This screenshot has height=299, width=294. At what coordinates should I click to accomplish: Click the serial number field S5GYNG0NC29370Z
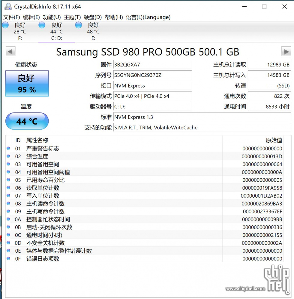(x=152, y=75)
